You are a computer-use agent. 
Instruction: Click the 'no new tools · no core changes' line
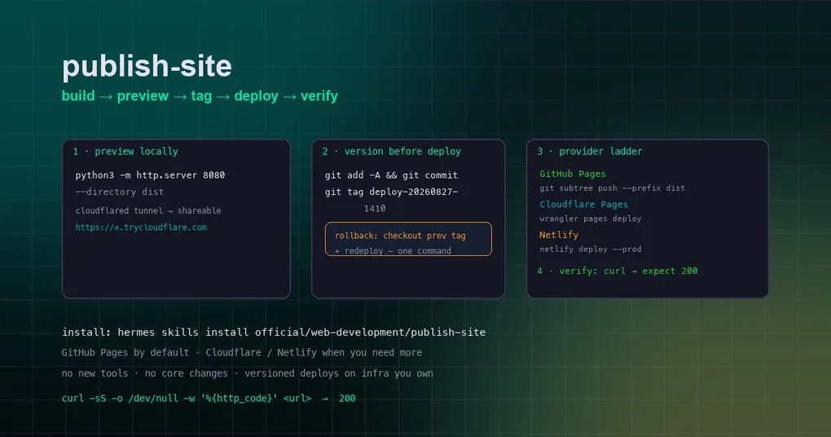pyautogui.click(x=247, y=373)
